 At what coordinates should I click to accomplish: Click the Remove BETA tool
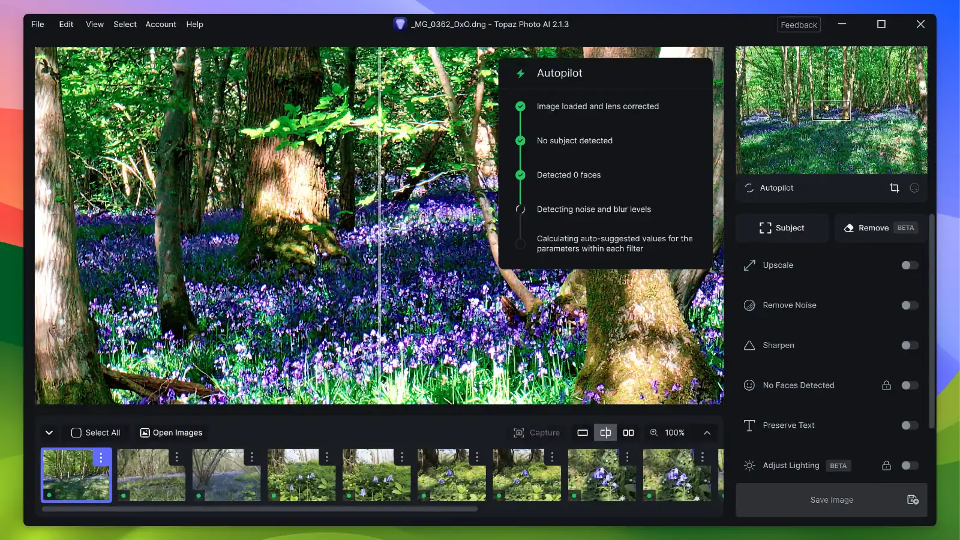(x=879, y=227)
